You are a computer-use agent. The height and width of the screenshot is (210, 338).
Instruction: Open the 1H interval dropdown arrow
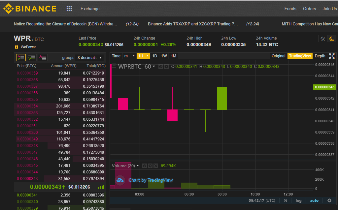coord(148,56)
